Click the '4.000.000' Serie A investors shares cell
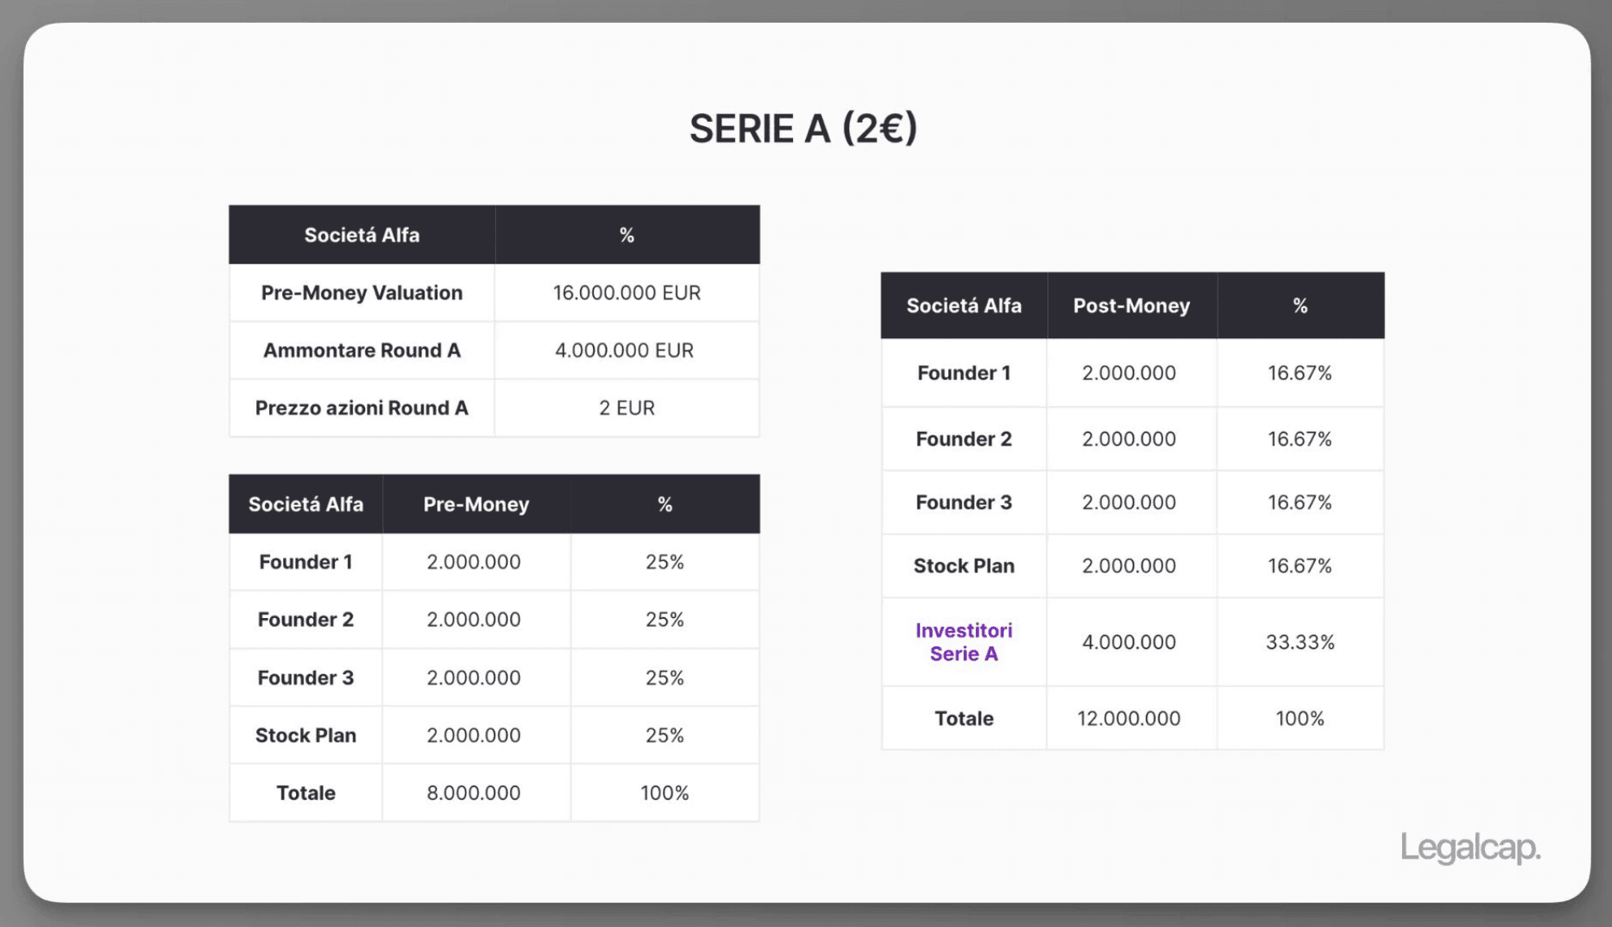 point(1129,642)
